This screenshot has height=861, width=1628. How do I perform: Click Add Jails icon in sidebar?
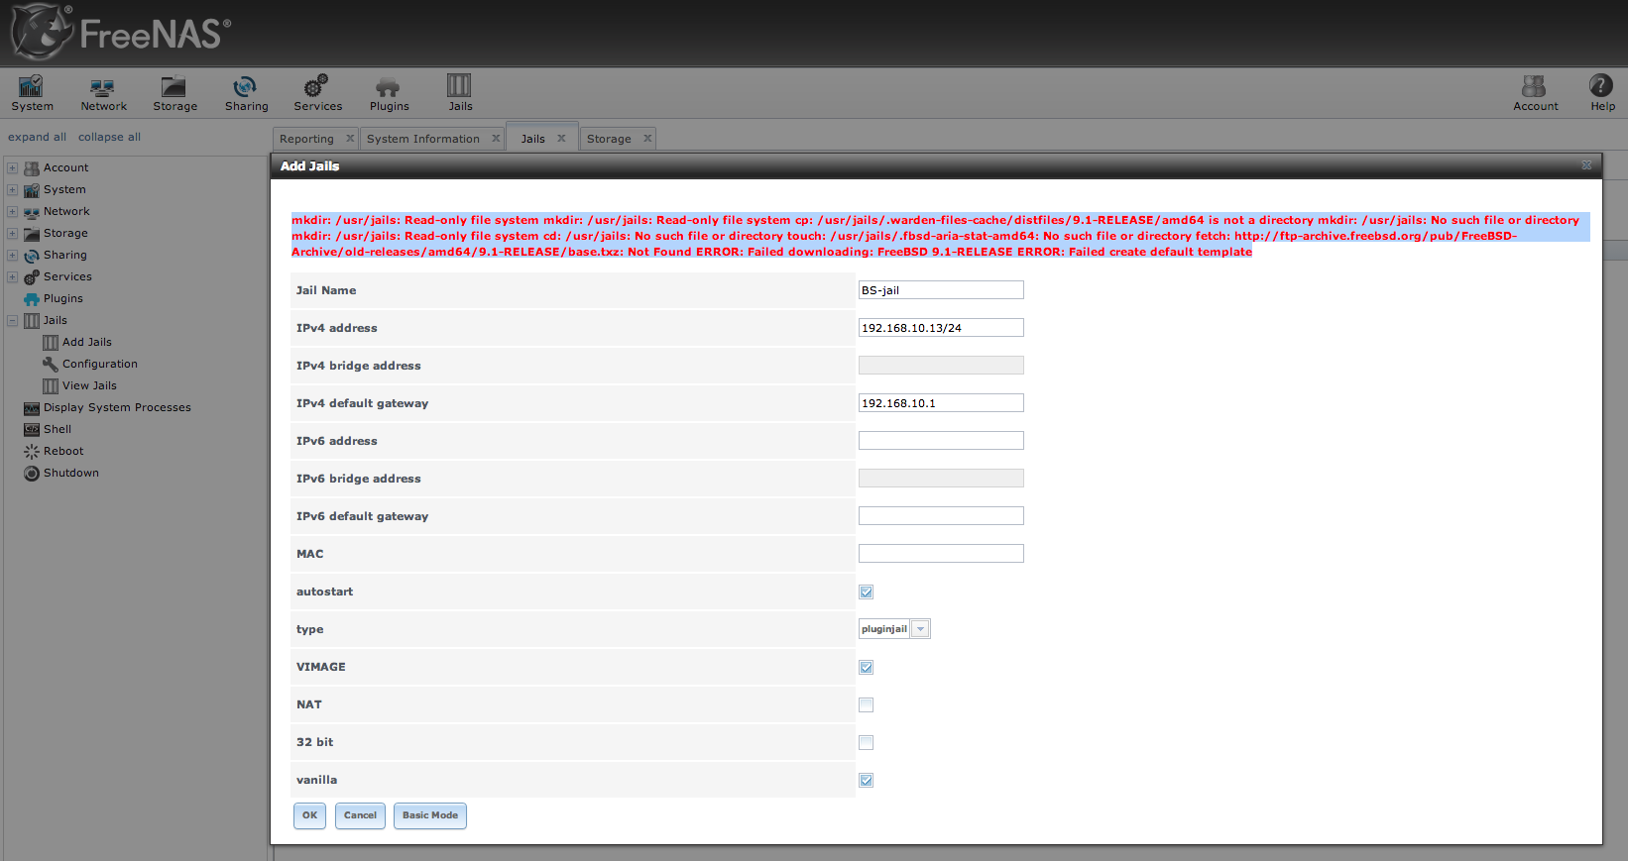51,343
